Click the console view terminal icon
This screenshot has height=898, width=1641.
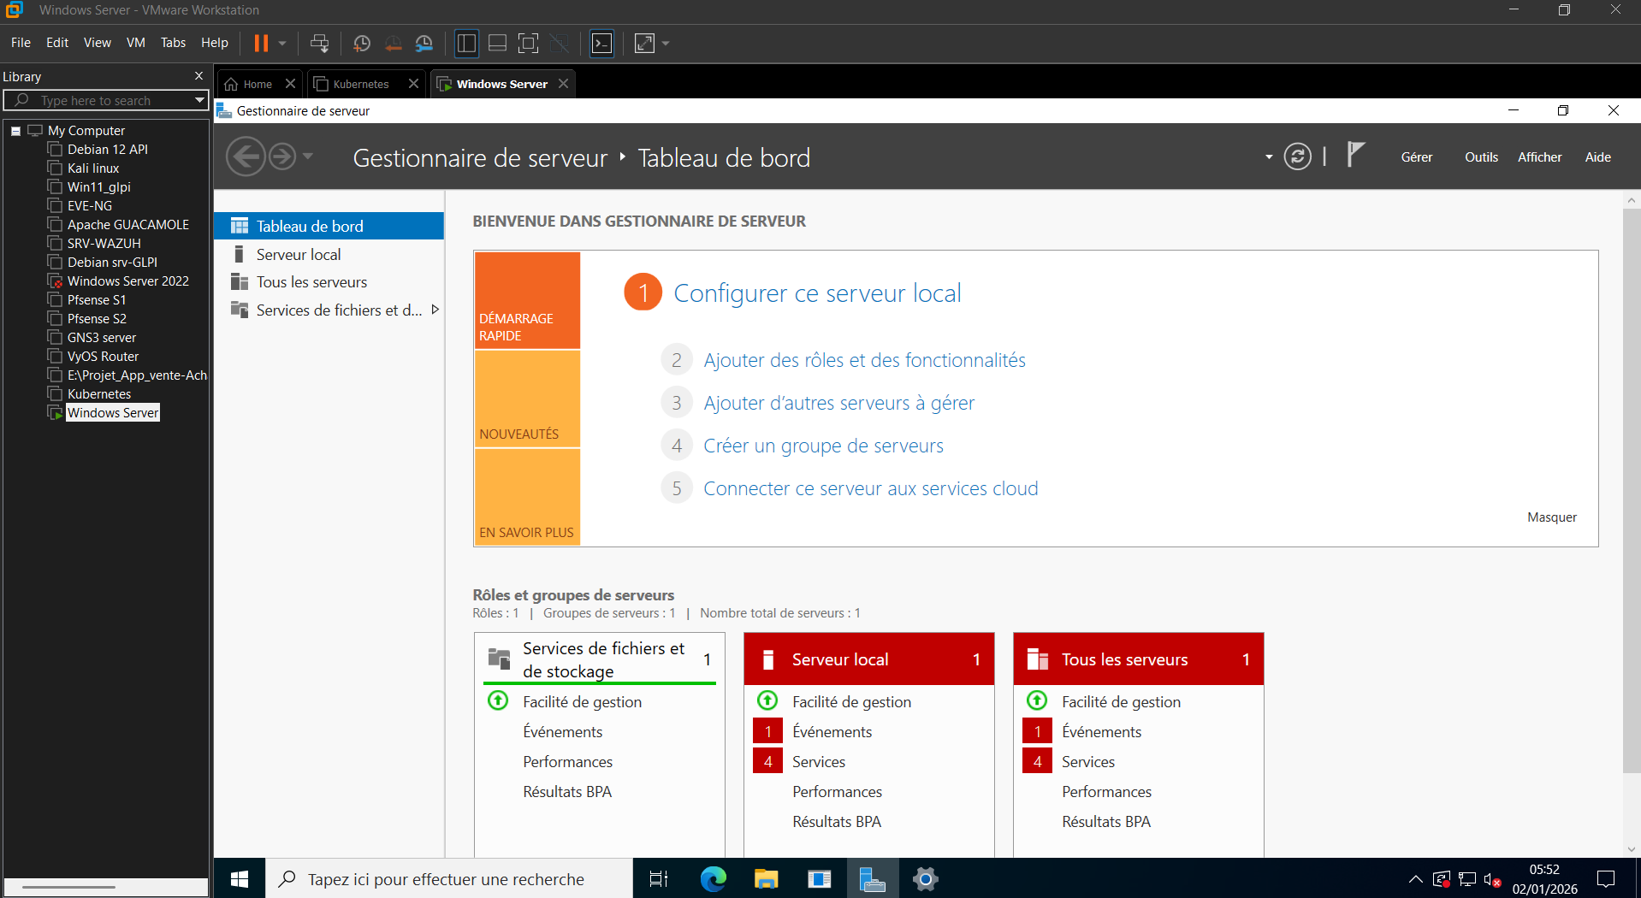click(602, 43)
